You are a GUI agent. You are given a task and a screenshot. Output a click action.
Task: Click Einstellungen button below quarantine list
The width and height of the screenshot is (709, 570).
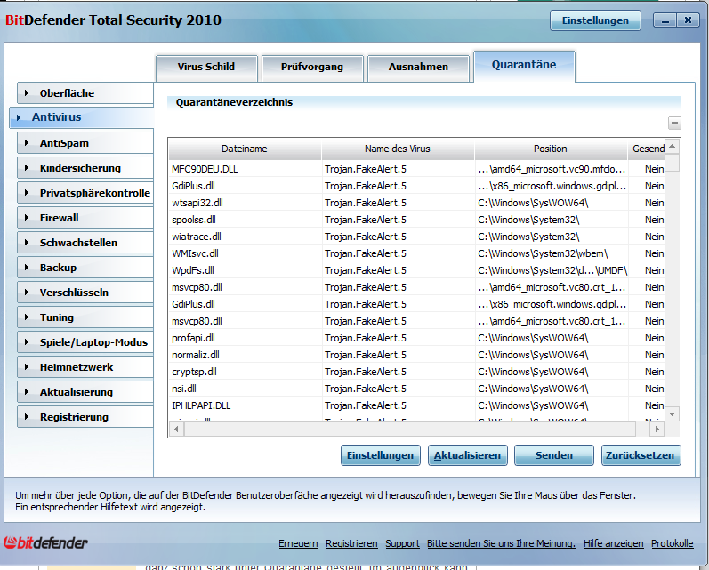[x=380, y=455]
